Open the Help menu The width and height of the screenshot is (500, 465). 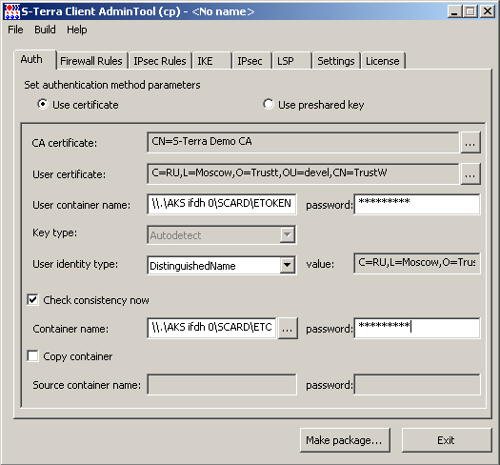(x=76, y=30)
